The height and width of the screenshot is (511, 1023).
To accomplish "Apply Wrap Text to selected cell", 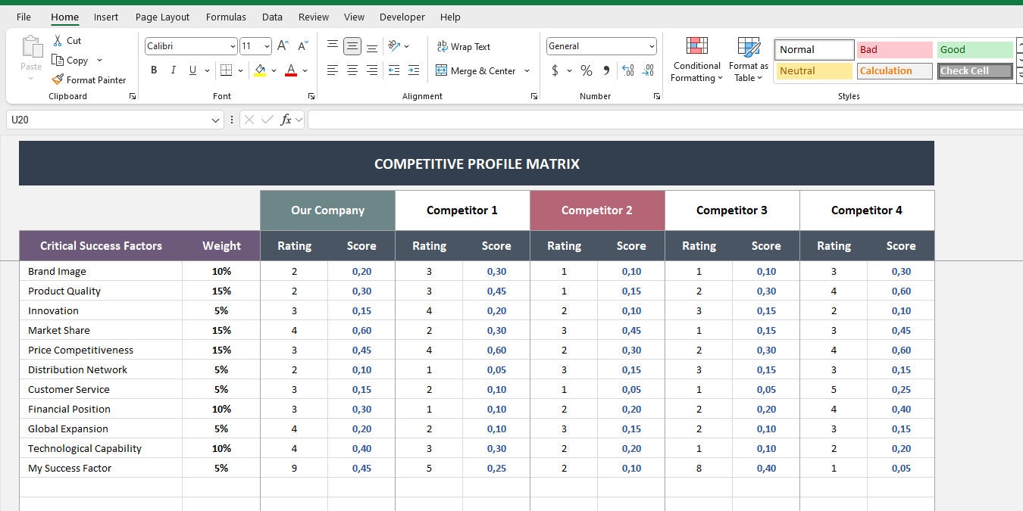I will pyautogui.click(x=464, y=46).
